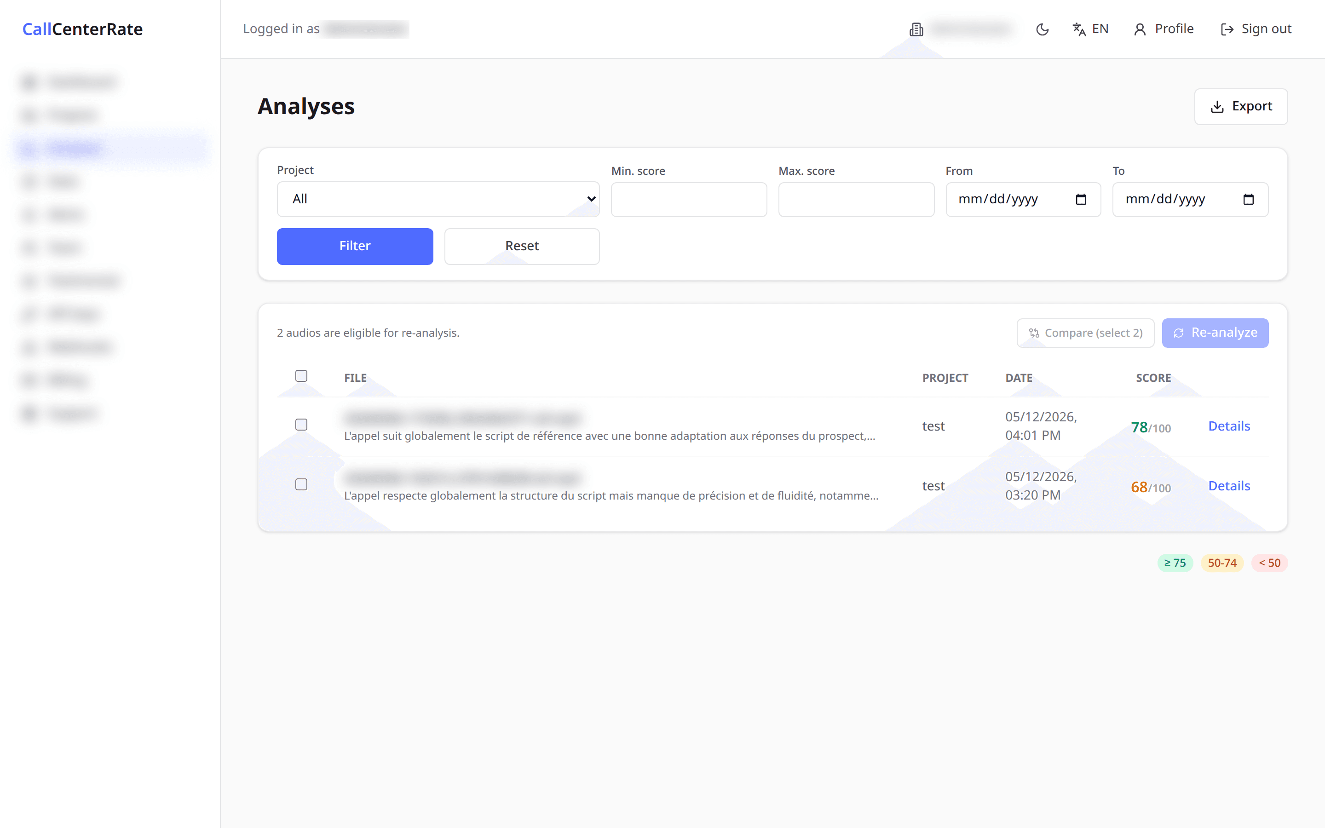Click the Re-analyze button

[x=1215, y=333]
